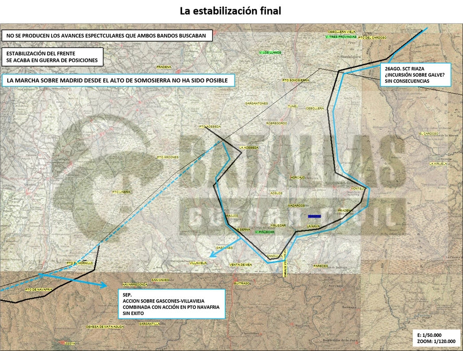The height and width of the screenshot is (351, 463).
Task: Select the "PTO LINERA" label
Action: 121,192
